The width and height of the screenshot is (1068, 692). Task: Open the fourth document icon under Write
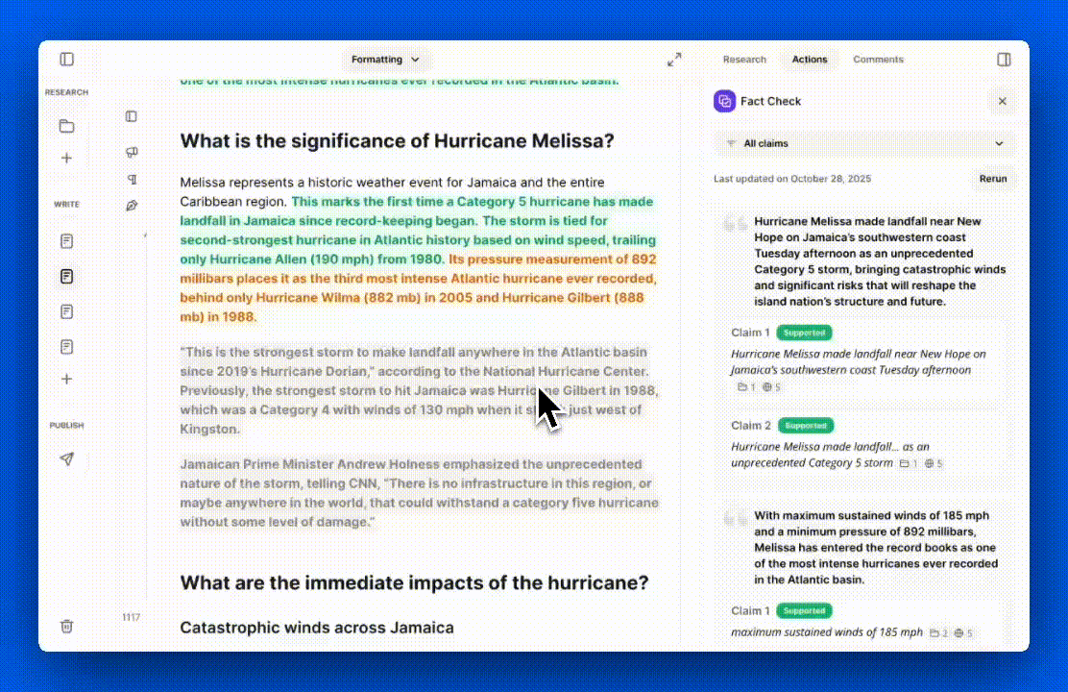point(67,347)
